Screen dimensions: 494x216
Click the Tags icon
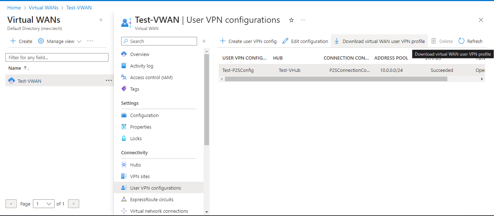124,89
